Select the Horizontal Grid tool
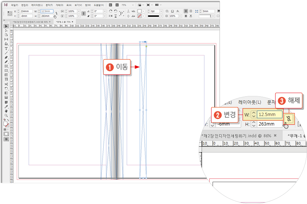307x204 pixels. (6, 75)
